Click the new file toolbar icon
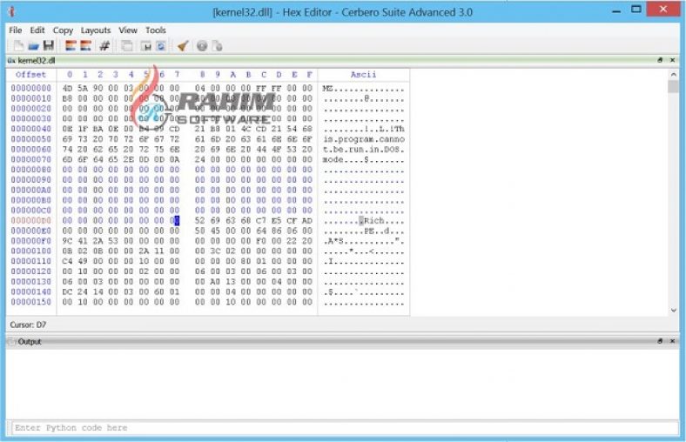The width and height of the screenshot is (686, 442). [x=18, y=46]
